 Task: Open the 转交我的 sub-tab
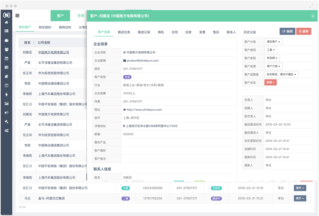coord(45,27)
